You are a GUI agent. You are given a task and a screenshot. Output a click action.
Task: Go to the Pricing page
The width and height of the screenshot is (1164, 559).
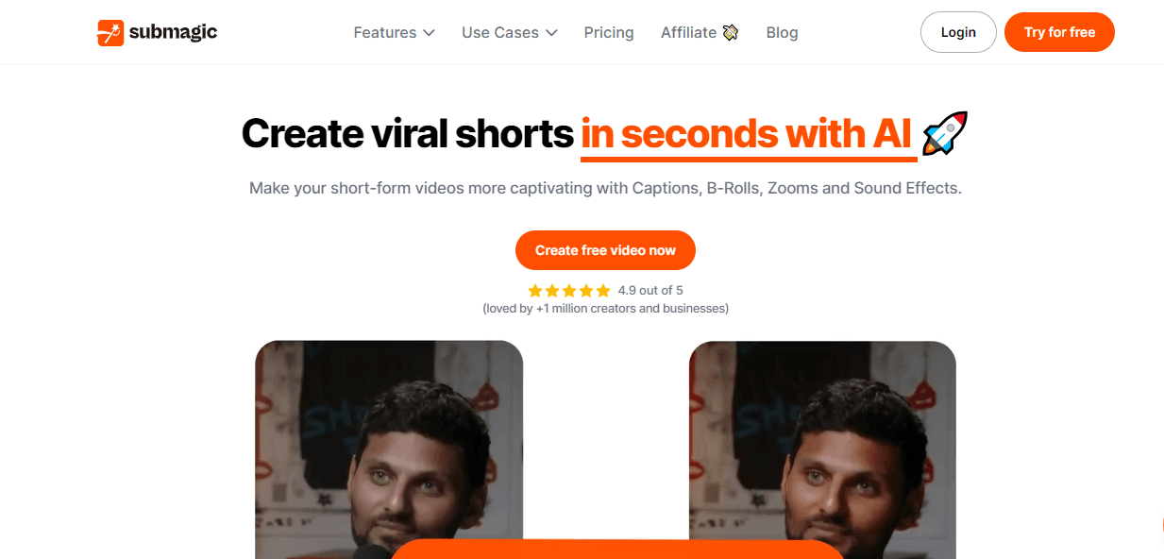[x=609, y=32]
